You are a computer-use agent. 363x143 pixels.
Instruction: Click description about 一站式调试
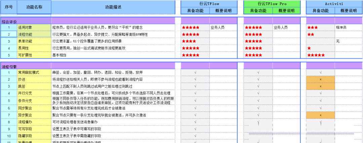[x=113, y=48]
